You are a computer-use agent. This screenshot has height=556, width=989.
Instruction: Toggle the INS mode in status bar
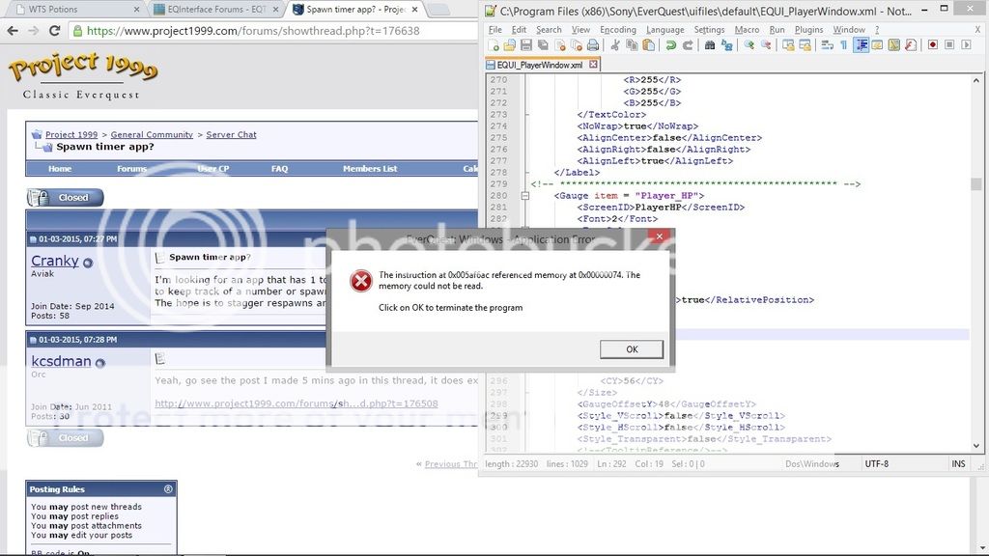pos(958,464)
